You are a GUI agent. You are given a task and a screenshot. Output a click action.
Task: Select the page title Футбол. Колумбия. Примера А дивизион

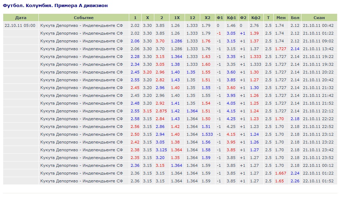[55, 5]
